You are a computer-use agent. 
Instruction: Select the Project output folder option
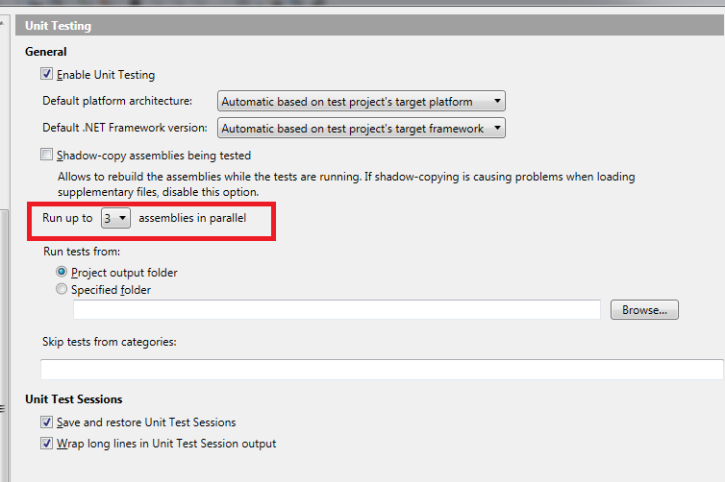point(61,272)
